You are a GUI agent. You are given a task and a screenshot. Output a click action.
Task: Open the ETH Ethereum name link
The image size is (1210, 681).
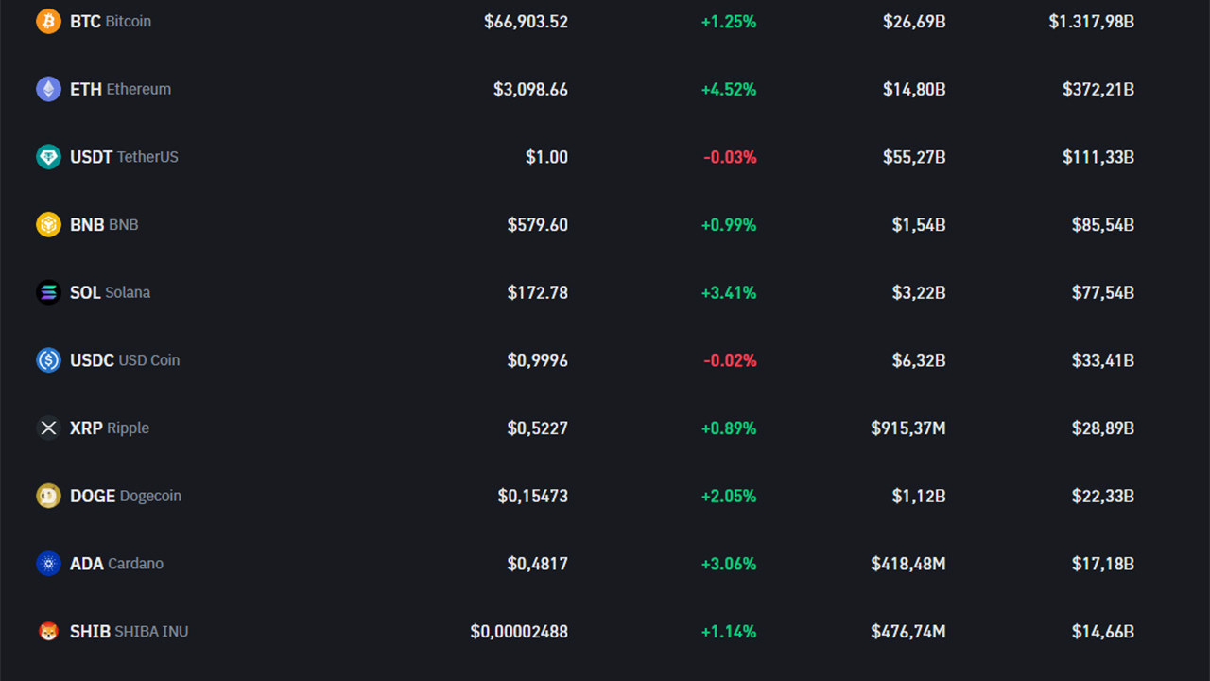click(121, 89)
